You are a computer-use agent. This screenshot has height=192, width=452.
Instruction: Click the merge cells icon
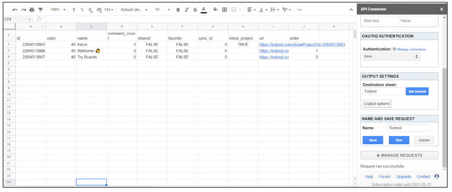[x=234, y=10]
